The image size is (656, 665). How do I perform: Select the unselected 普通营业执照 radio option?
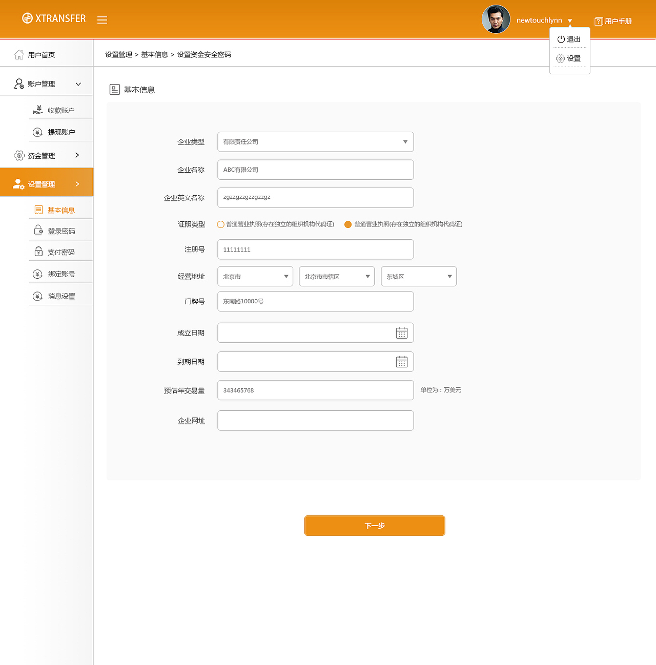(221, 224)
